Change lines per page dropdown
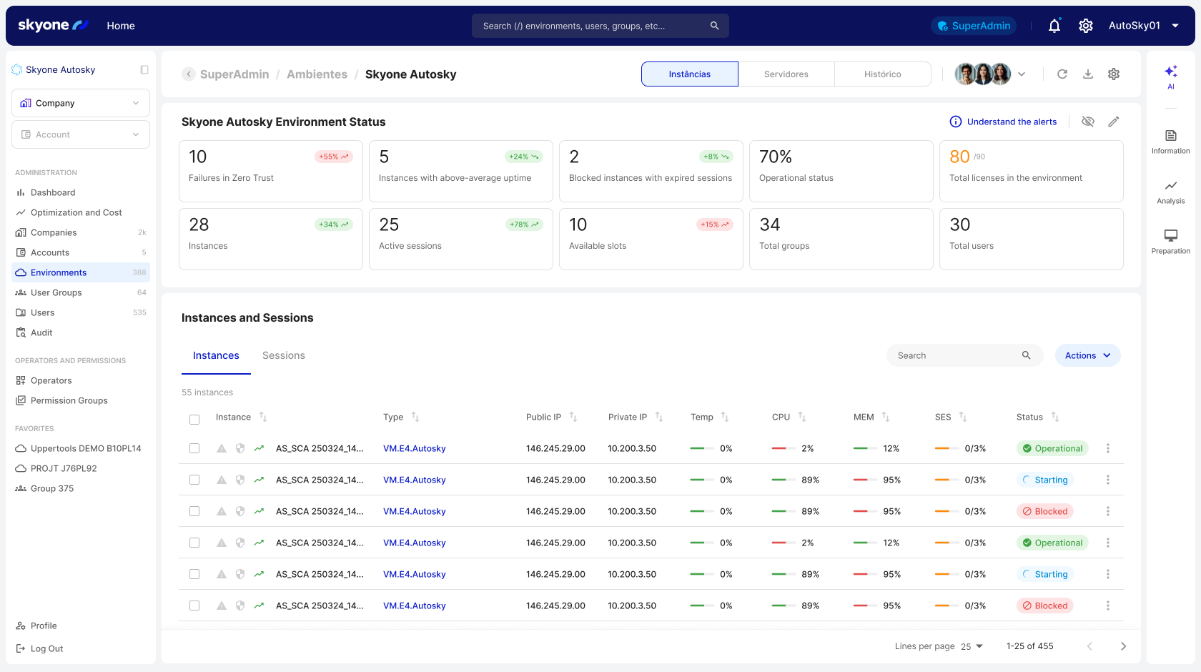 coord(972,646)
